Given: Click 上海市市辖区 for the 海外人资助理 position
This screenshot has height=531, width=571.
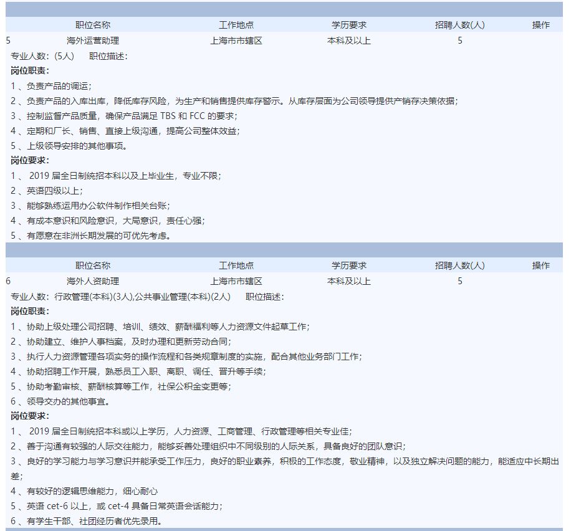Looking at the screenshot, I should coord(236,281).
